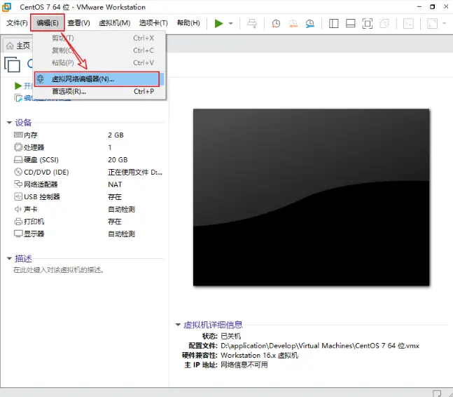Screen dimensions: 453x397
Task: Click the send Ctrl+Alt+Del toolbar icon
Action: (252, 23)
